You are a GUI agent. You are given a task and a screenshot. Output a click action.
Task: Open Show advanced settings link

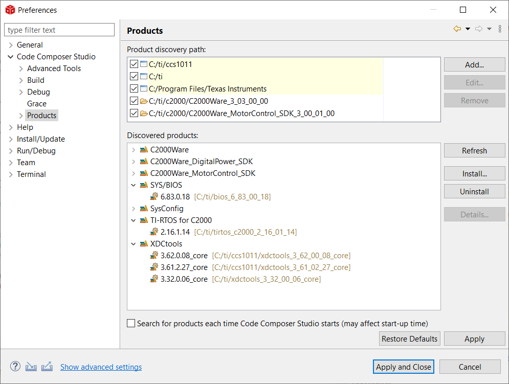click(101, 367)
